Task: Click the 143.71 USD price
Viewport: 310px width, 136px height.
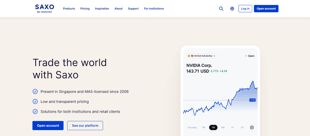Action: point(198,71)
